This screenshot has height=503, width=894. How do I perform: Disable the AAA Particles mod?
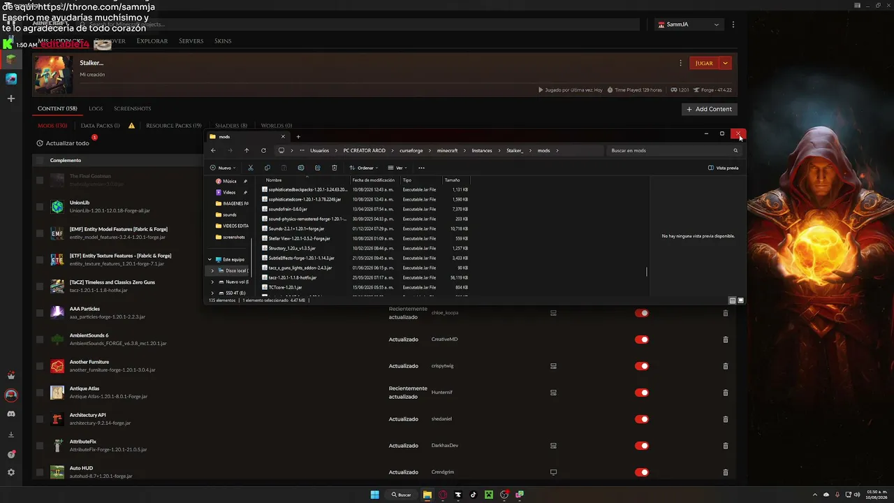642,313
